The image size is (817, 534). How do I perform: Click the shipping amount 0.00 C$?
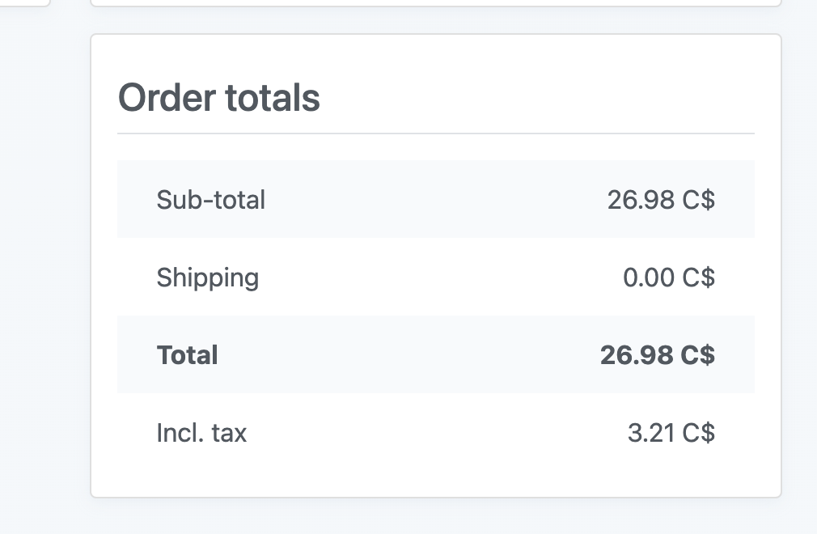click(668, 278)
